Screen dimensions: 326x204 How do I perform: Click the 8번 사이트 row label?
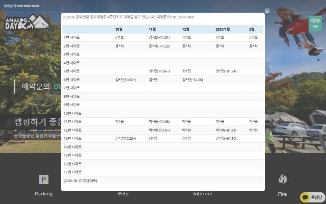pyautogui.click(x=72, y=96)
